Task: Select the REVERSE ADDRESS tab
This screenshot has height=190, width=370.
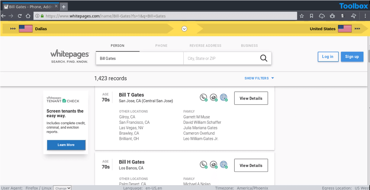Action: point(205,46)
